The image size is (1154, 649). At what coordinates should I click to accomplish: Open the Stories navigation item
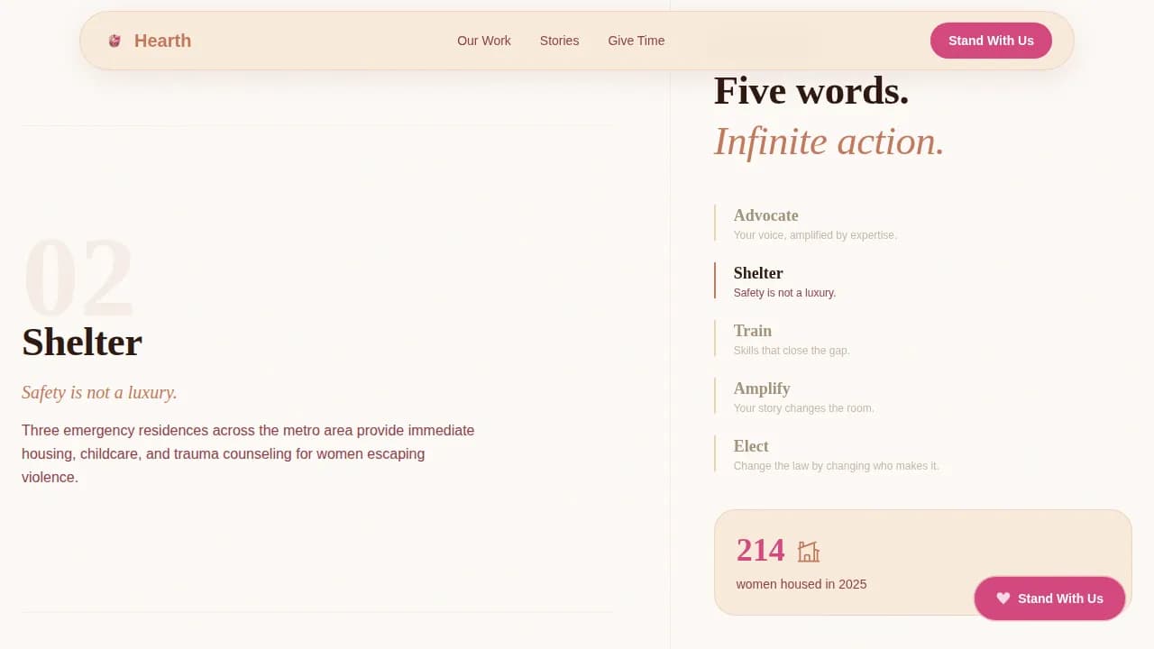click(x=559, y=41)
